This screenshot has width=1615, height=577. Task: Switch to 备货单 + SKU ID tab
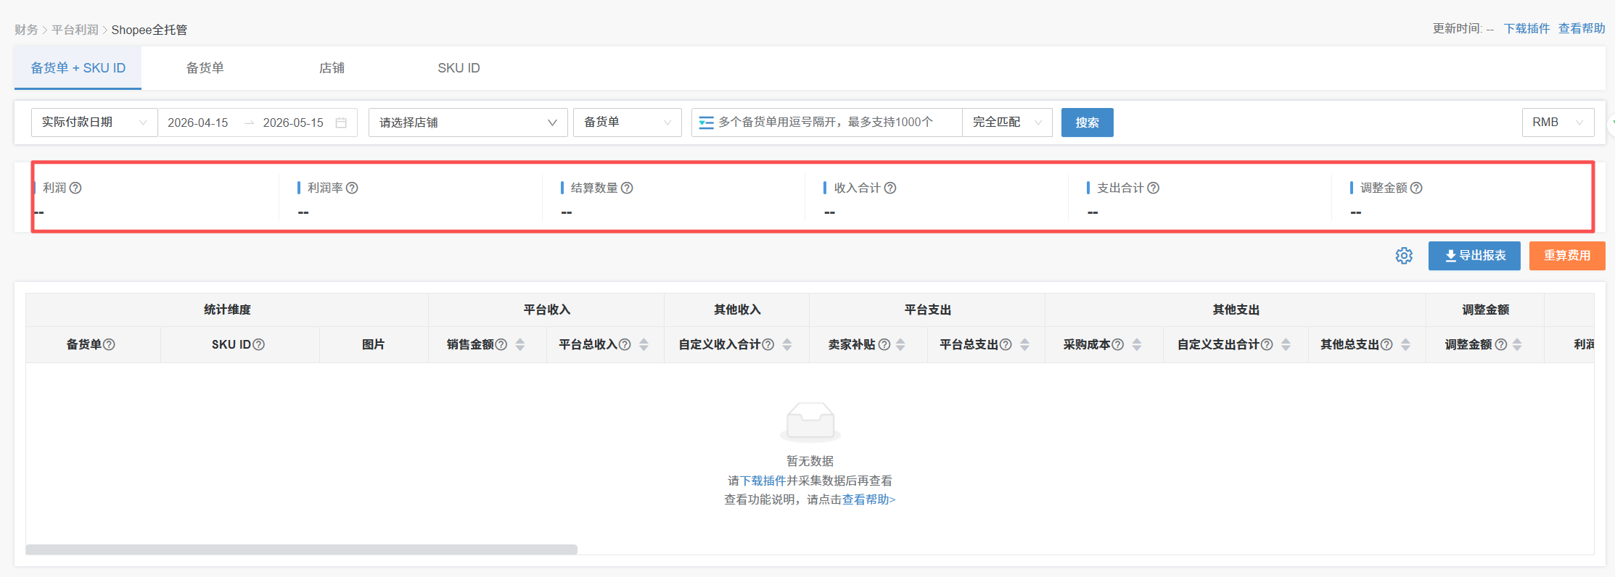(x=78, y=68)
